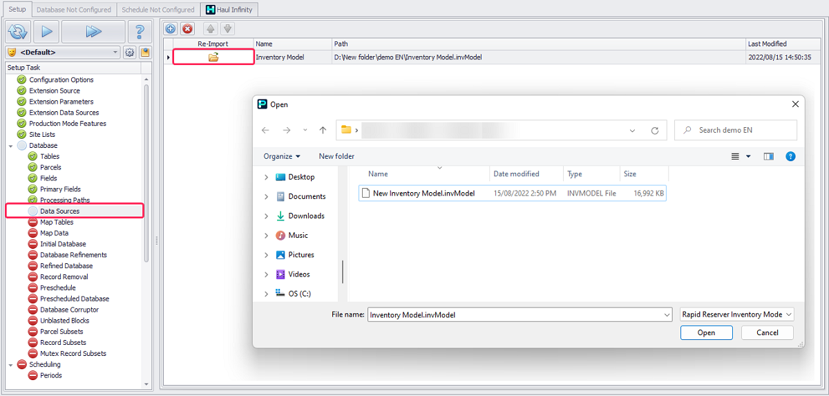This screenshot has width=829, height=396.
Task: Select Processing Paths setup task
Action: click(65, 200)
